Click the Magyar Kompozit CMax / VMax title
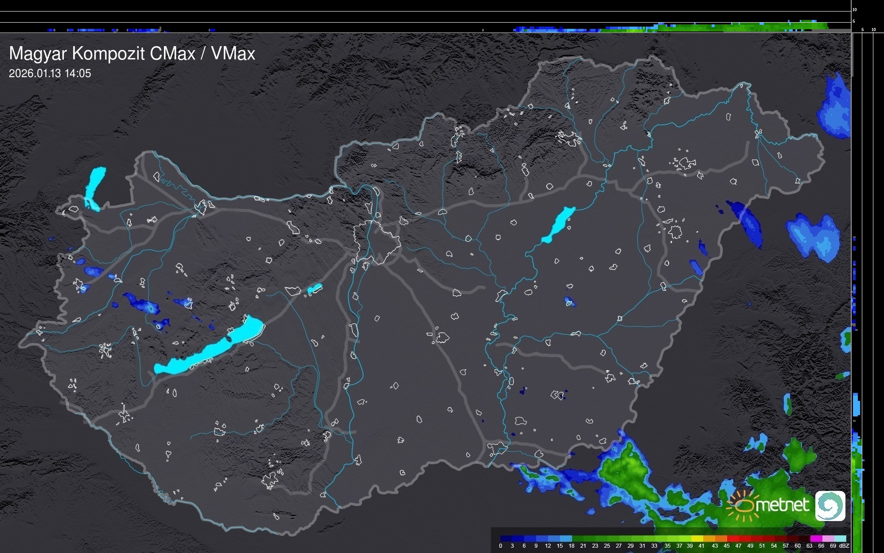 click(132, 54)
